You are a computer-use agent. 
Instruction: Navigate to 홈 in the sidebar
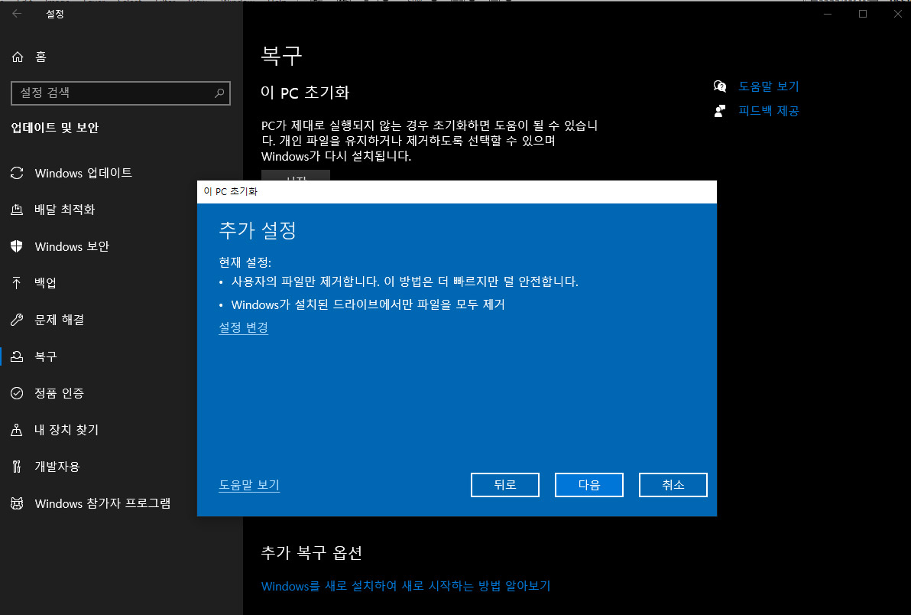[x=42, y=57]
